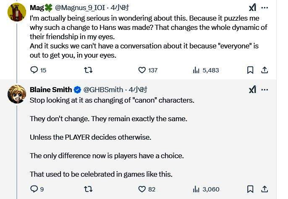Repost Magnus's tweet about Hans
Image resolution: width=288 pixels, height=199 pixels.
click(x=88, y=70)
